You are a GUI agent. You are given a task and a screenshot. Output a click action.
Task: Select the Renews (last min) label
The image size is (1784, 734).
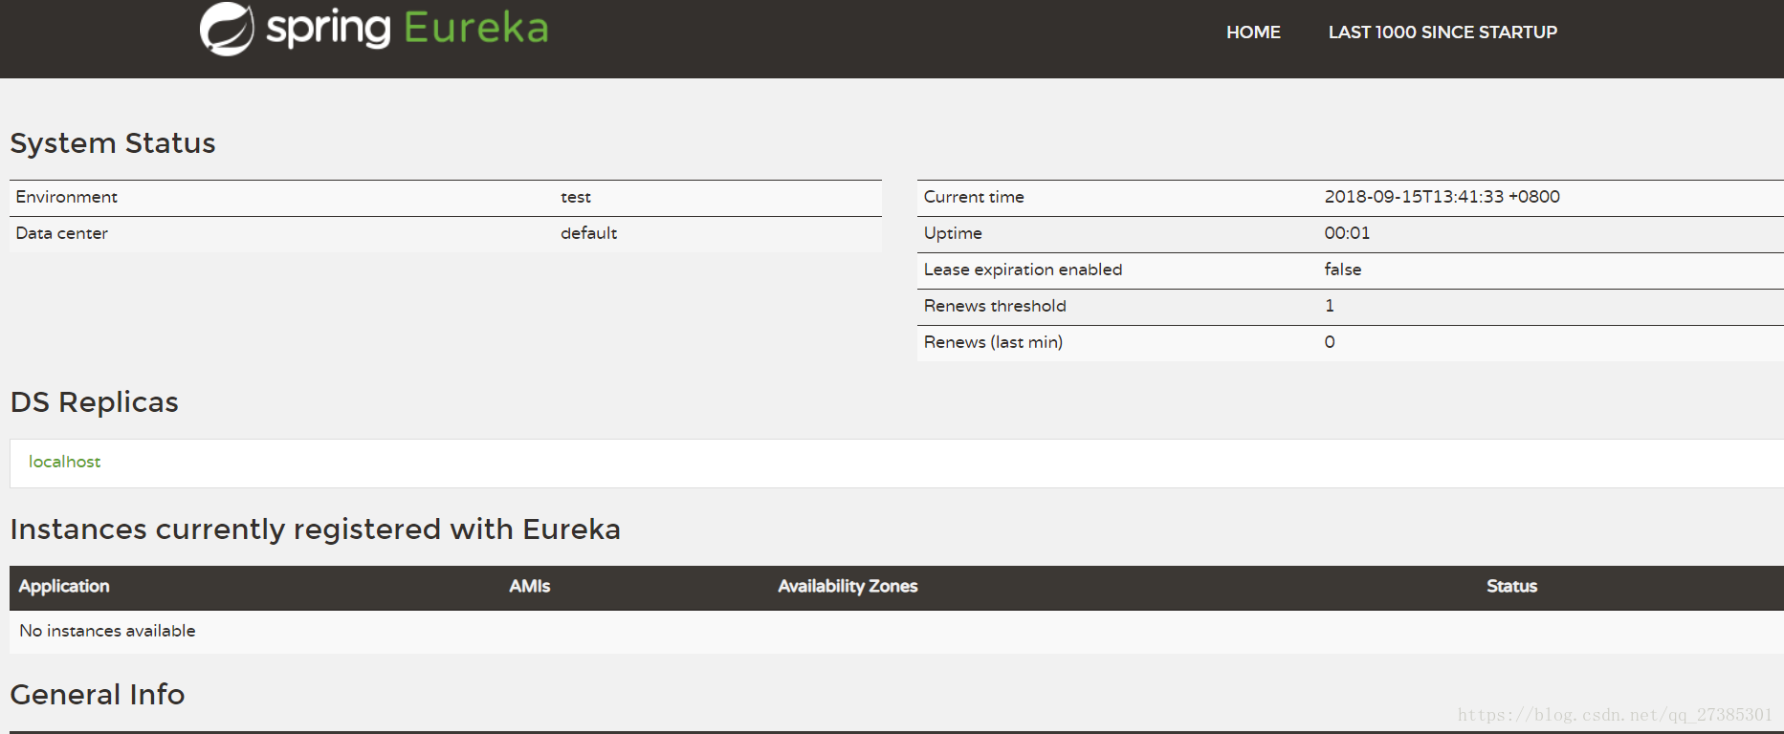tap(993, 342)
